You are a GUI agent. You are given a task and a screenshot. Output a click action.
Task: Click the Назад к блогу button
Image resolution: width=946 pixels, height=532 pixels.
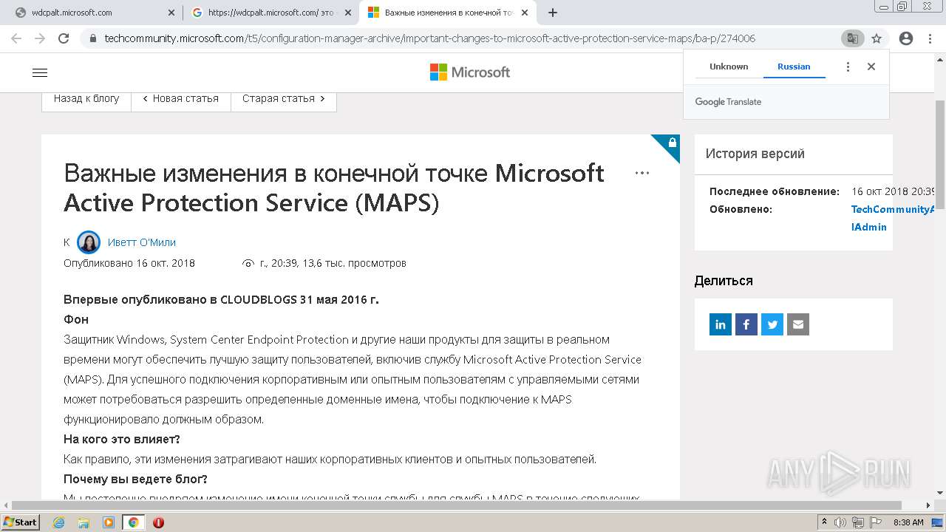tap(86, 98)
